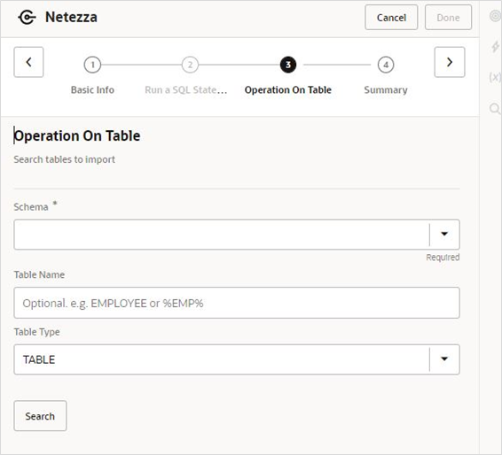Click the Done button
Viewport: 502px width, 455px height.
[x=448, y=17]
